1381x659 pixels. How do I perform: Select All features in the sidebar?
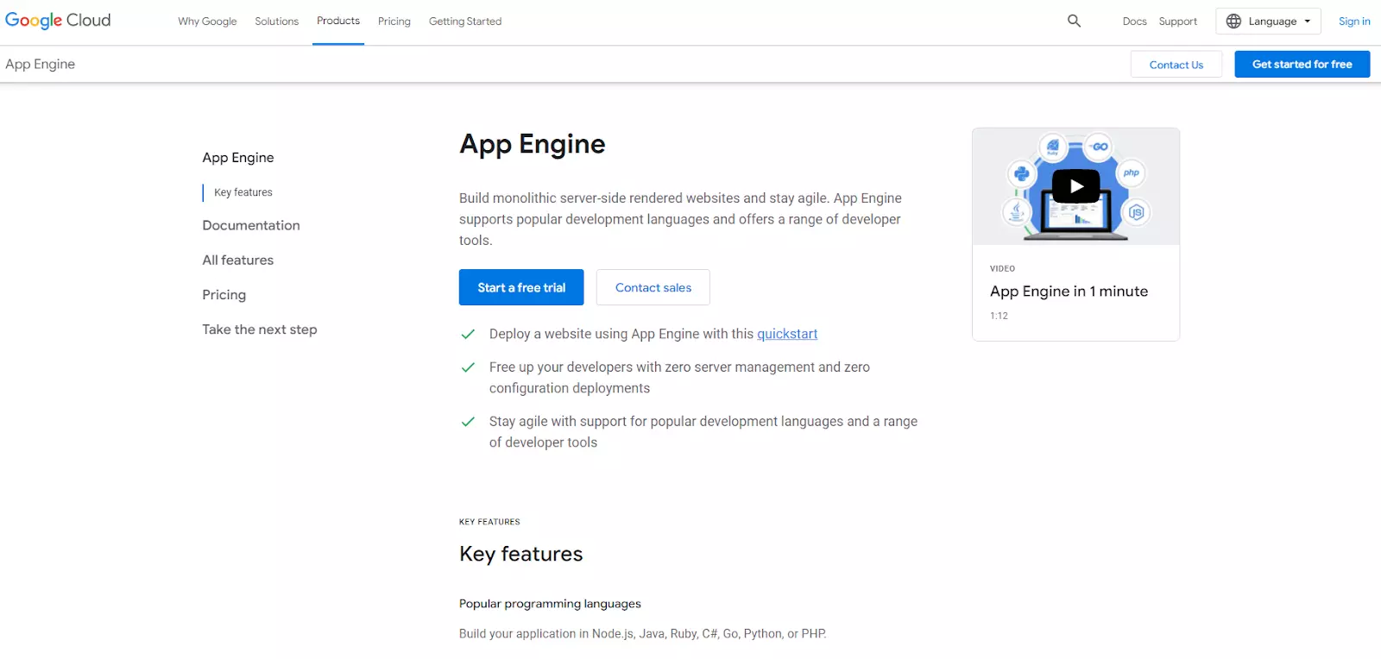(238, 260)
